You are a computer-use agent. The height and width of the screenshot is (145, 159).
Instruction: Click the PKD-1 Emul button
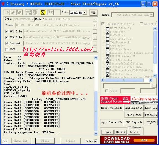134,115
